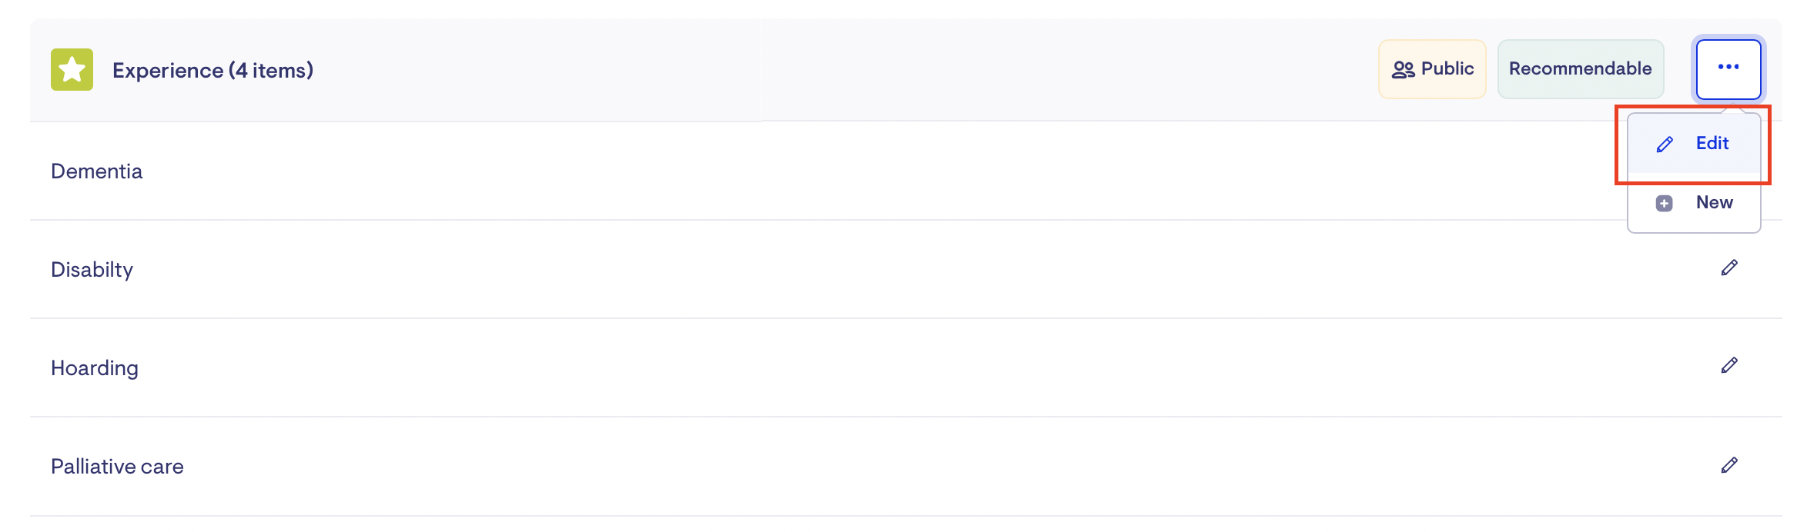Click empty space in the Experience header bar
Image resolution: width=1797 pixels, height=532 pixels.
(847, 70)
